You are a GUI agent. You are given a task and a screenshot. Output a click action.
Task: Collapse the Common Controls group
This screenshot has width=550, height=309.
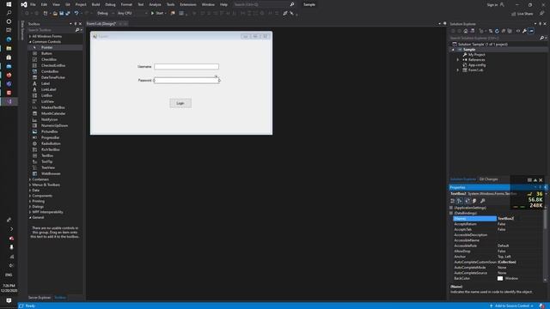point(30,42)
